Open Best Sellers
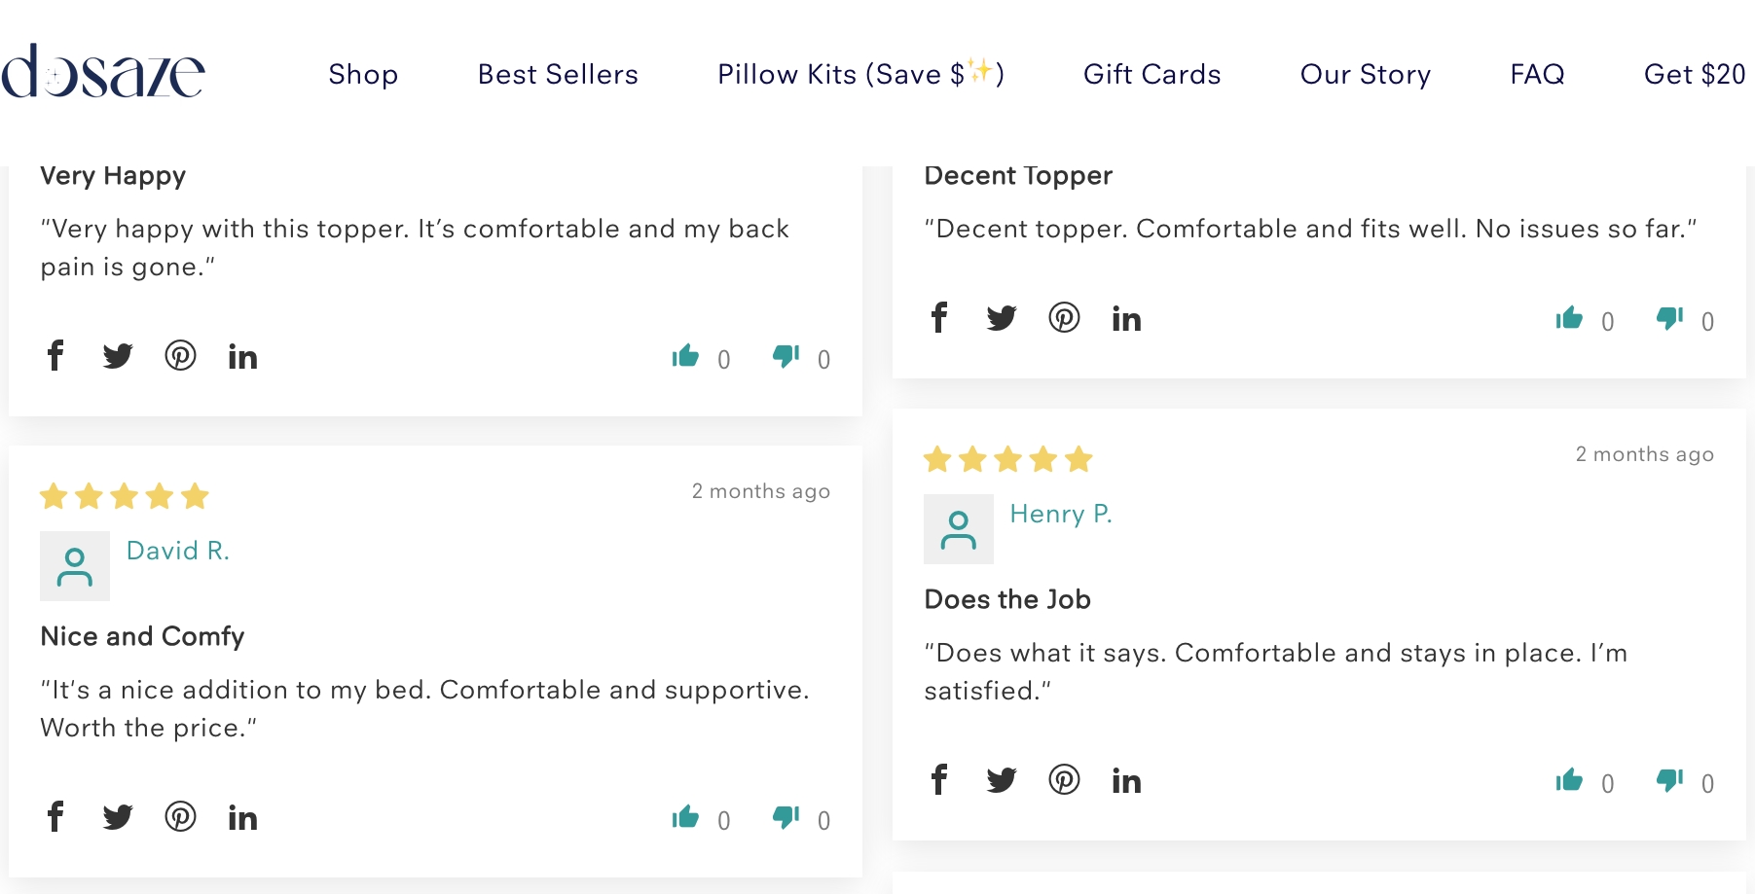This screenshot has width=1755, height=894. (x=557, y=74)
